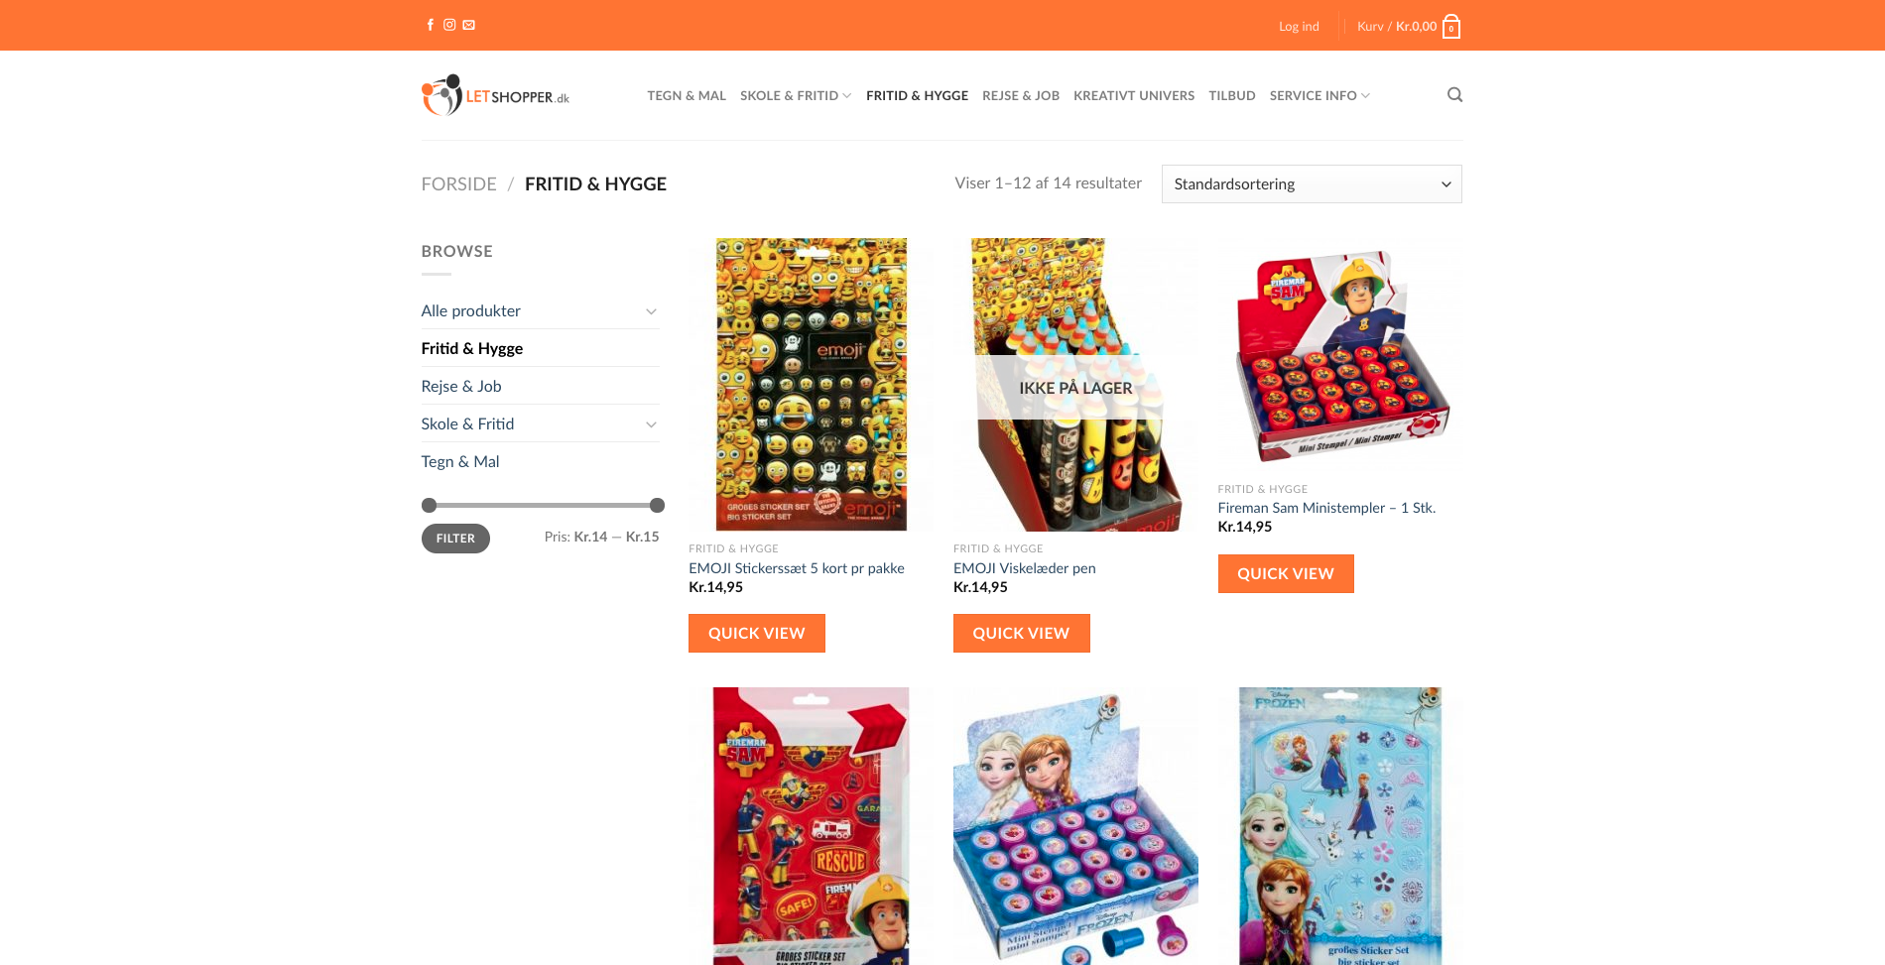The width and height of the screenshot is (1885, 965).
Task: Open the Tegn & Mal menu item
Action: coord(687,95)
